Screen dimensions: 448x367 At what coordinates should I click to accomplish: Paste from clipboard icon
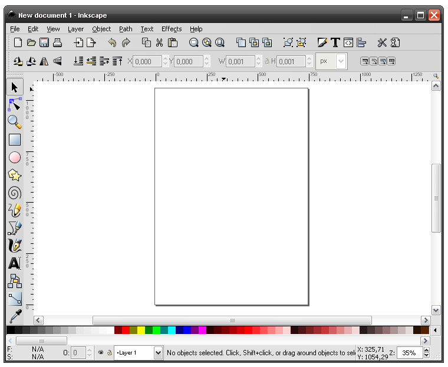173,42
